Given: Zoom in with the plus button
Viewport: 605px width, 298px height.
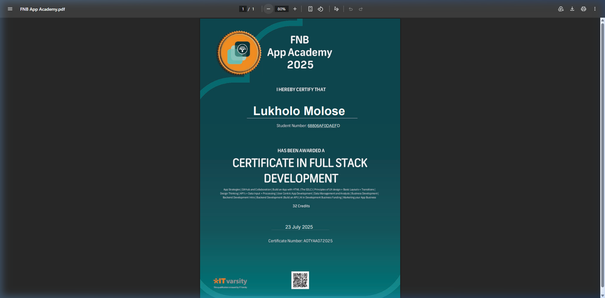Looking at the screenshot, I should point(295,9).
